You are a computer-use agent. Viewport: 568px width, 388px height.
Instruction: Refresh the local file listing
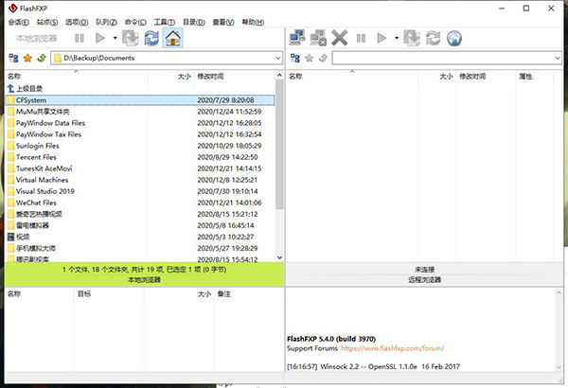[x=151, y=38]
